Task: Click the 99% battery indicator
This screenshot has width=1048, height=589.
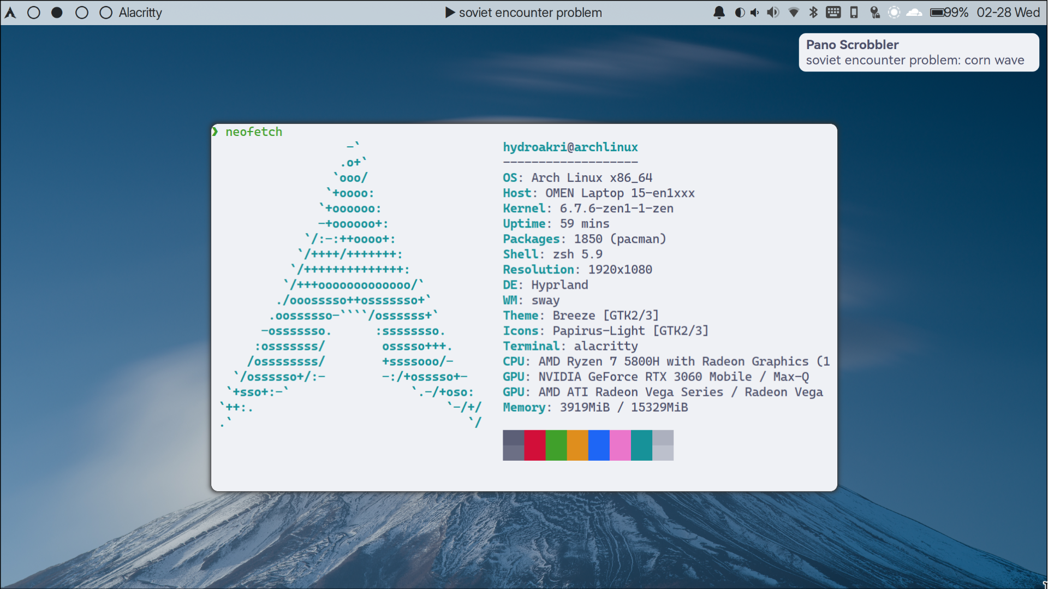Action: pos(949,13)
